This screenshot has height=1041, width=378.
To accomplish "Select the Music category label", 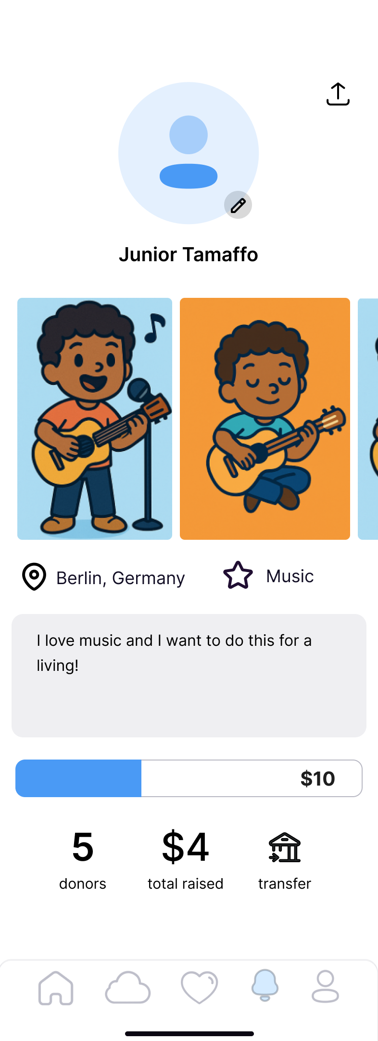I will point(290,576).
